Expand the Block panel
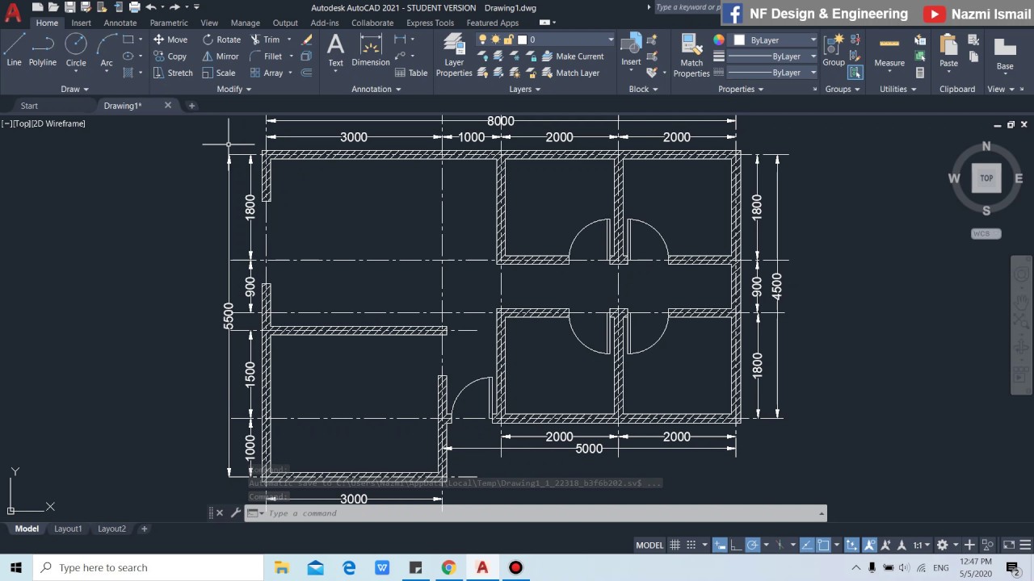This screenshot has height=581, width=1034. 644,89
